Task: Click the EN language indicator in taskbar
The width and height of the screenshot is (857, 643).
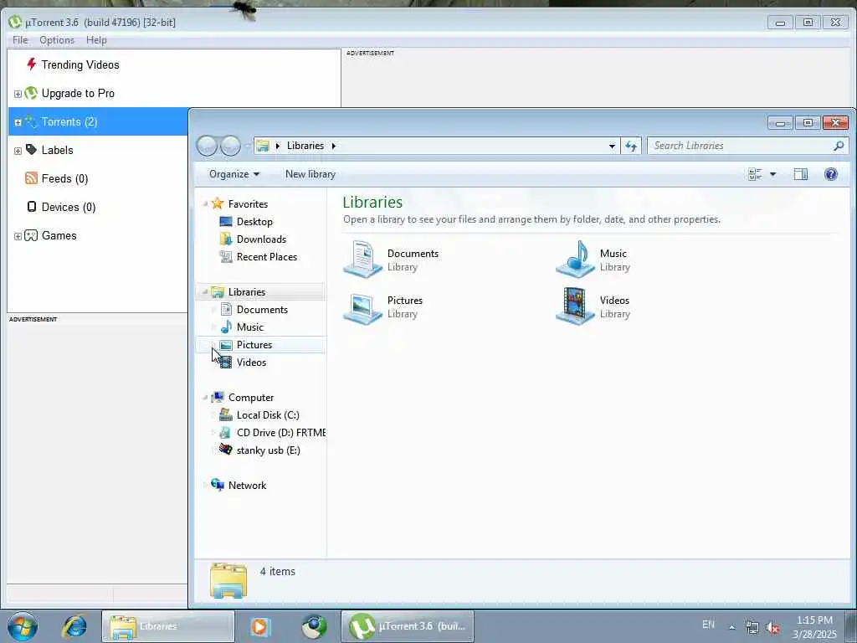Action: [708, 625]
